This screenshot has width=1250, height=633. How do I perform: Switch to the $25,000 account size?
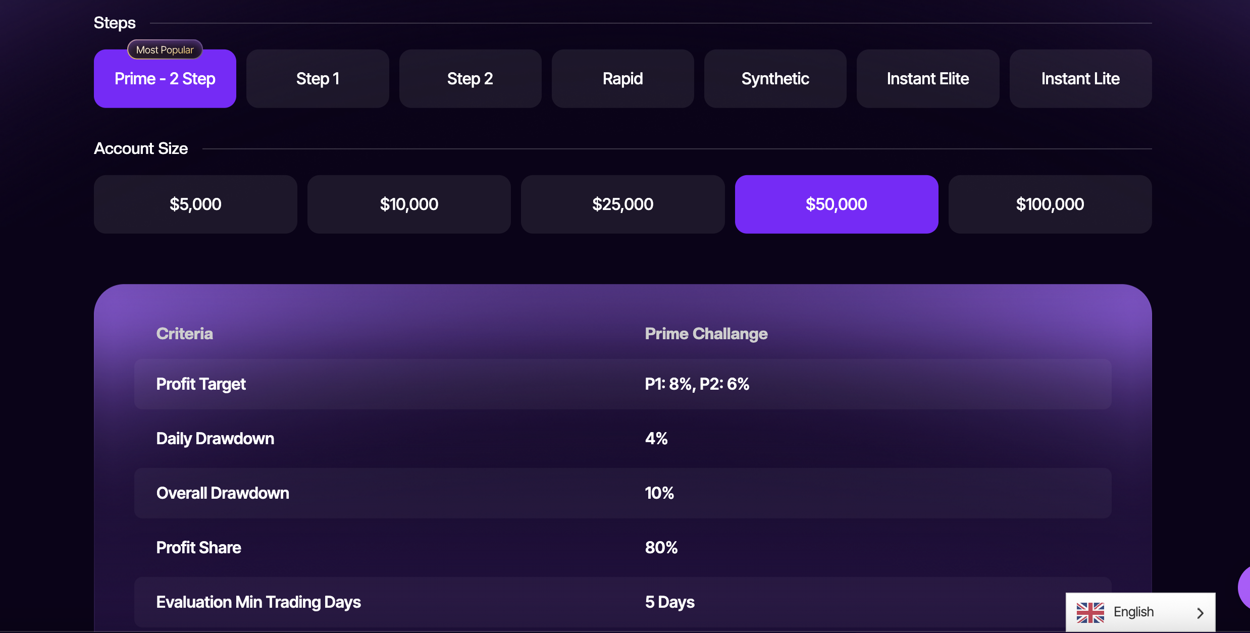[622, 204]
